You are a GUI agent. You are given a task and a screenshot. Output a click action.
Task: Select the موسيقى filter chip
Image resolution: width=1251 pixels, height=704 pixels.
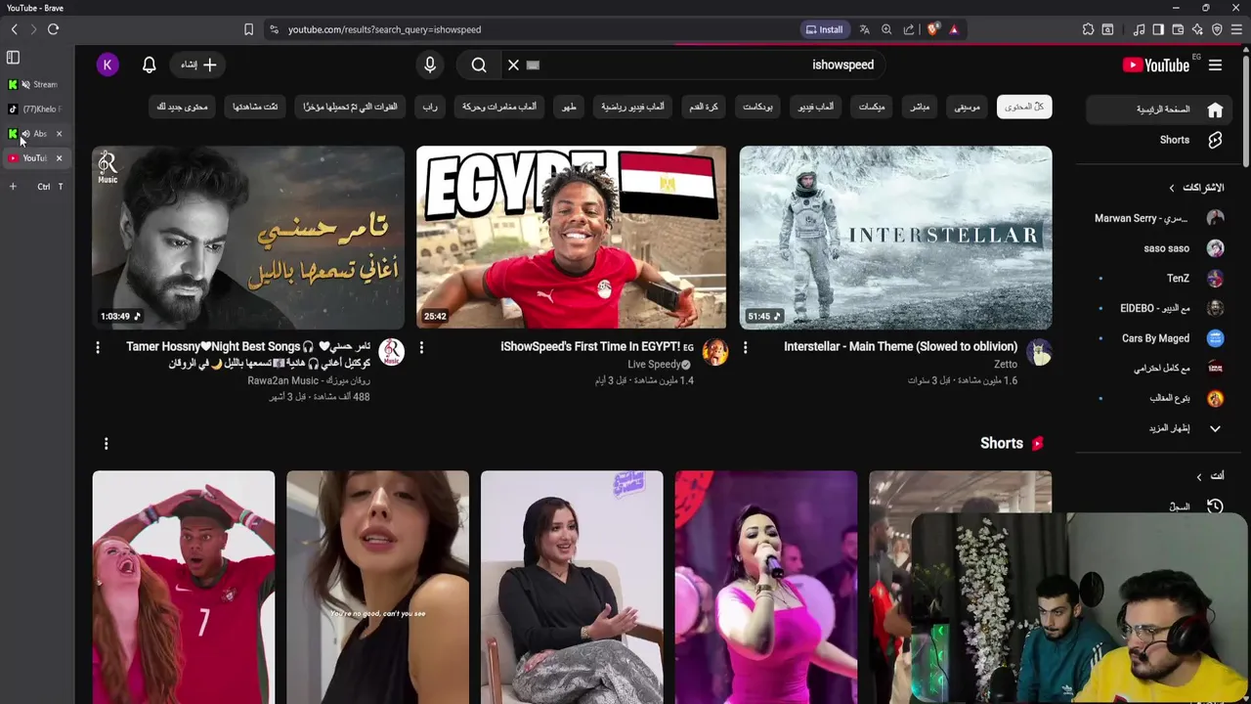tap(967, 107)
